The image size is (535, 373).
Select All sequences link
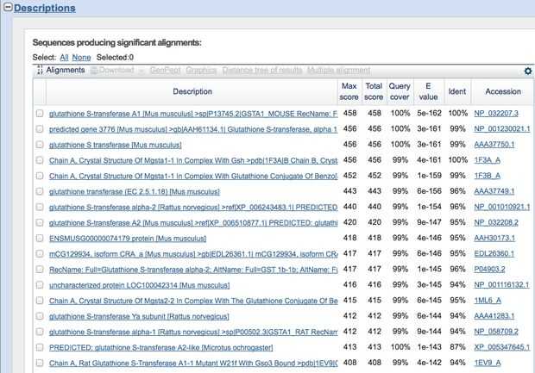[64, 57]
